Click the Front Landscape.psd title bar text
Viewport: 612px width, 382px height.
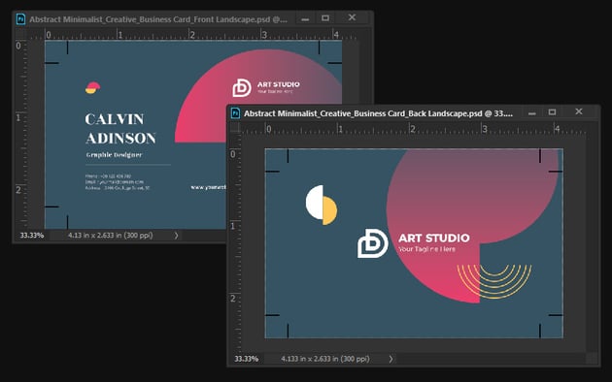[x=158, y=19]
